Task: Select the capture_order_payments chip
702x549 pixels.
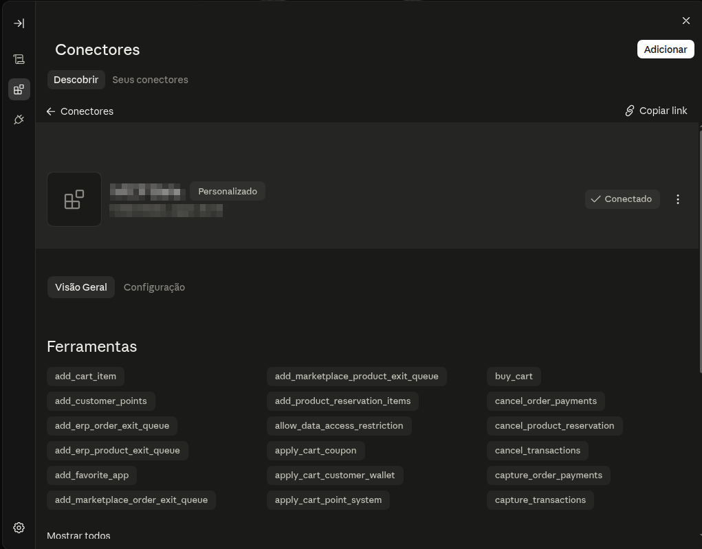Action: coord(549,475)
